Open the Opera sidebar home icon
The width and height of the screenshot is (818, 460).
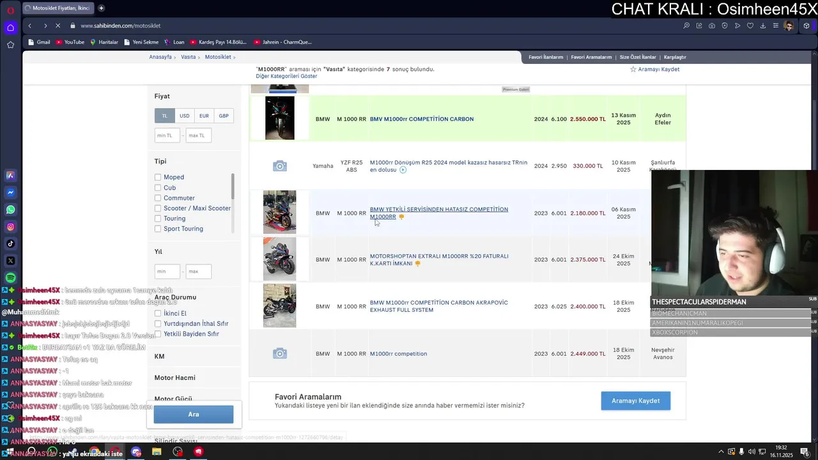pyautogui.click(x=10, y=27)
